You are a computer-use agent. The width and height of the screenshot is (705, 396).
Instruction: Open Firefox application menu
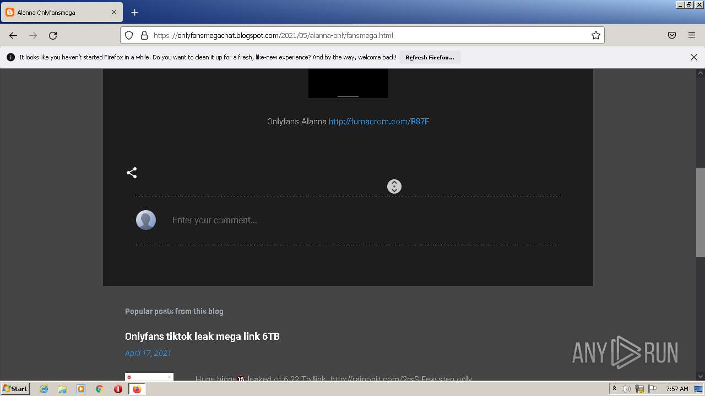click(692, 35)
